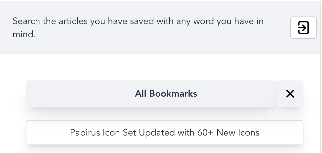Click the search description text in banner
322x153 pixels.
[138, 28]
